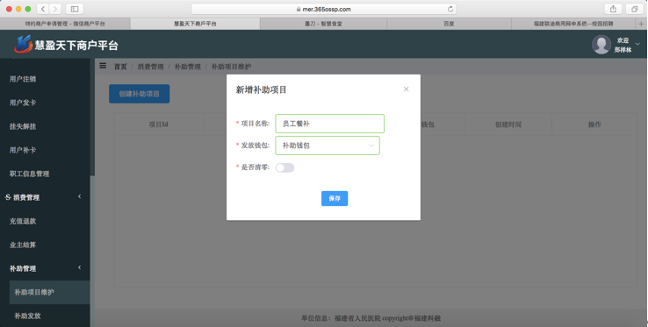
Task: Switch to 特约商户申请管理 tab
Action: tap(65, 24)
